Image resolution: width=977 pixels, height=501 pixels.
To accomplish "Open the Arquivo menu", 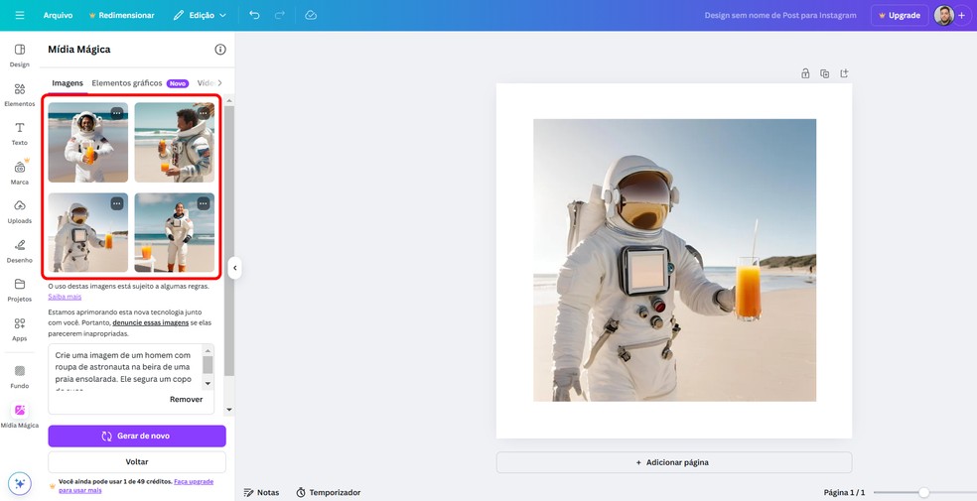I will 58,15.
